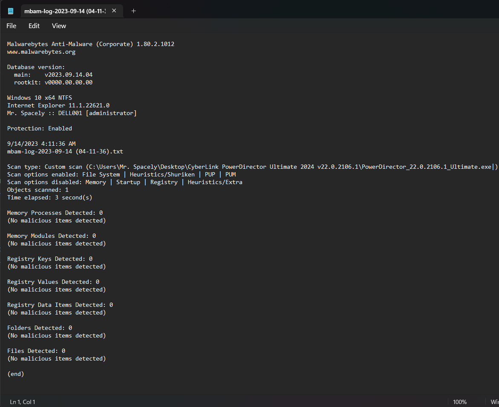Select the mbam-log-2023-09-14 tab
The height and width of the screenshot is (407, 499).
pyautogui.click(x=71, y=11)
